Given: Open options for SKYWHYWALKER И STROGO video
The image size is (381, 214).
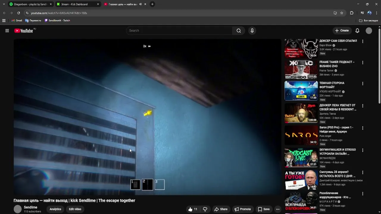Looking at the screenshot, I should 363,150.
